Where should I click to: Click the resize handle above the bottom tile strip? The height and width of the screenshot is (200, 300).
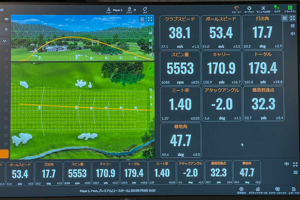coord(128,159)
